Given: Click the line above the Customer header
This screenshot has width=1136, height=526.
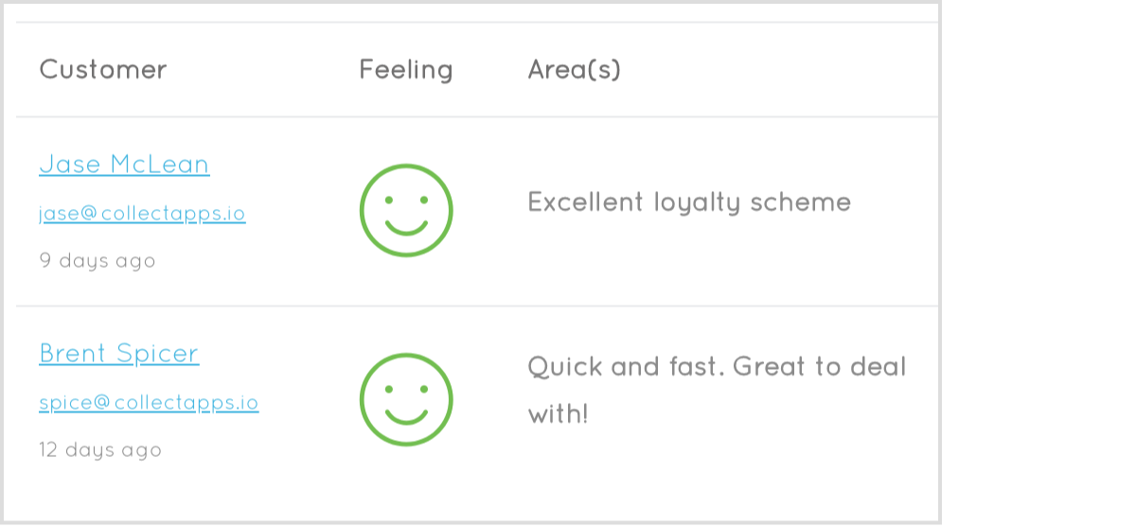Looking at the screenshot, I should coord(473,22).
